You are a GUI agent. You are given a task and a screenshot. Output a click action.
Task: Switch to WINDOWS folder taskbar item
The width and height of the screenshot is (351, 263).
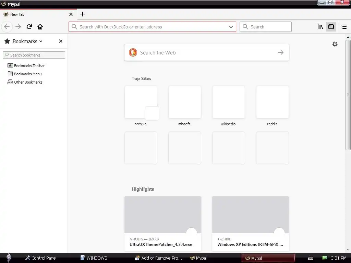(94, 258)
